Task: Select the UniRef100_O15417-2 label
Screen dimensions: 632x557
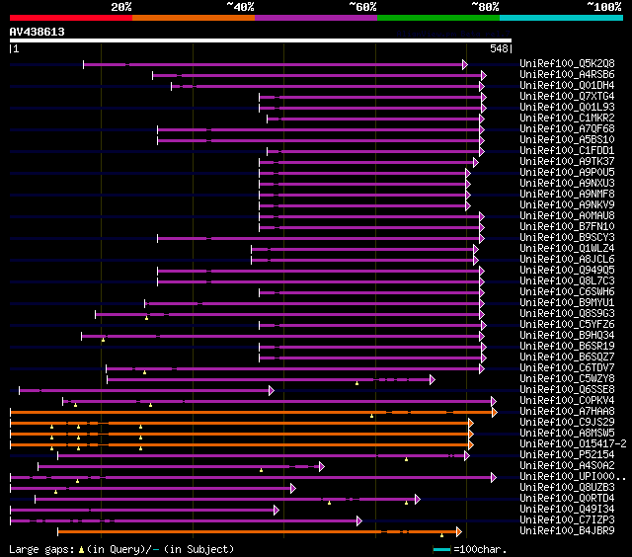Action: pos(573,444)
